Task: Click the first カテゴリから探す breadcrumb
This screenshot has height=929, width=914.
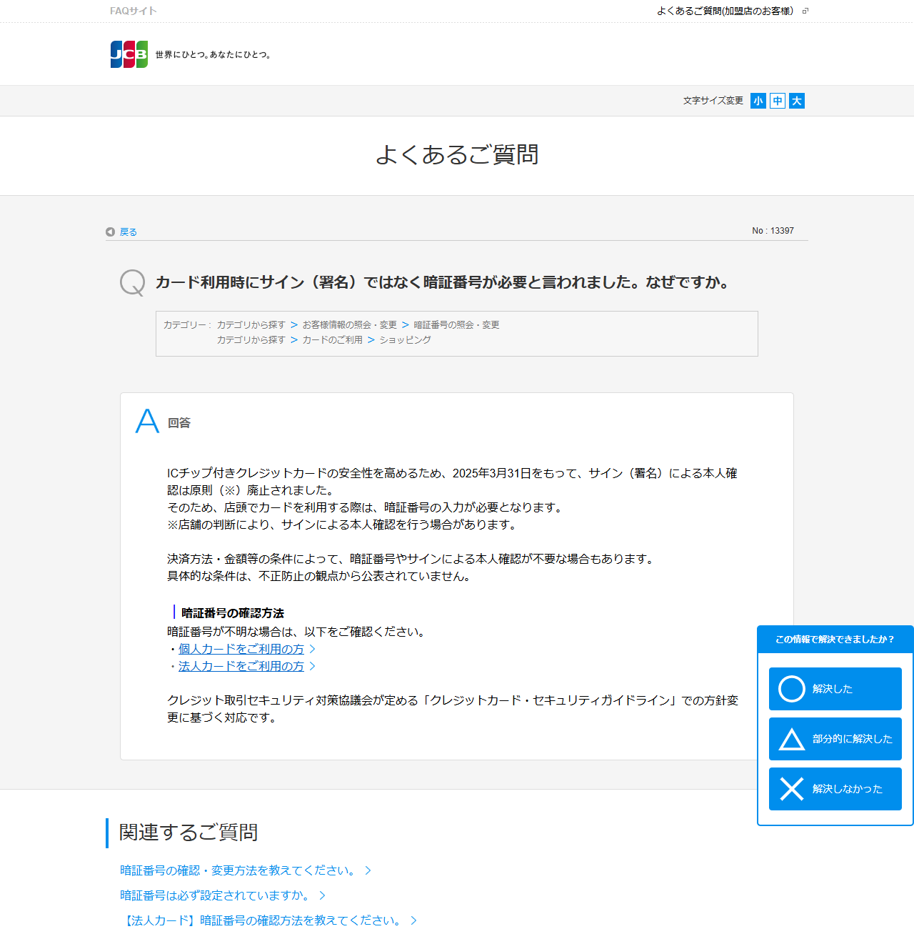Action: tap(251, 324)
